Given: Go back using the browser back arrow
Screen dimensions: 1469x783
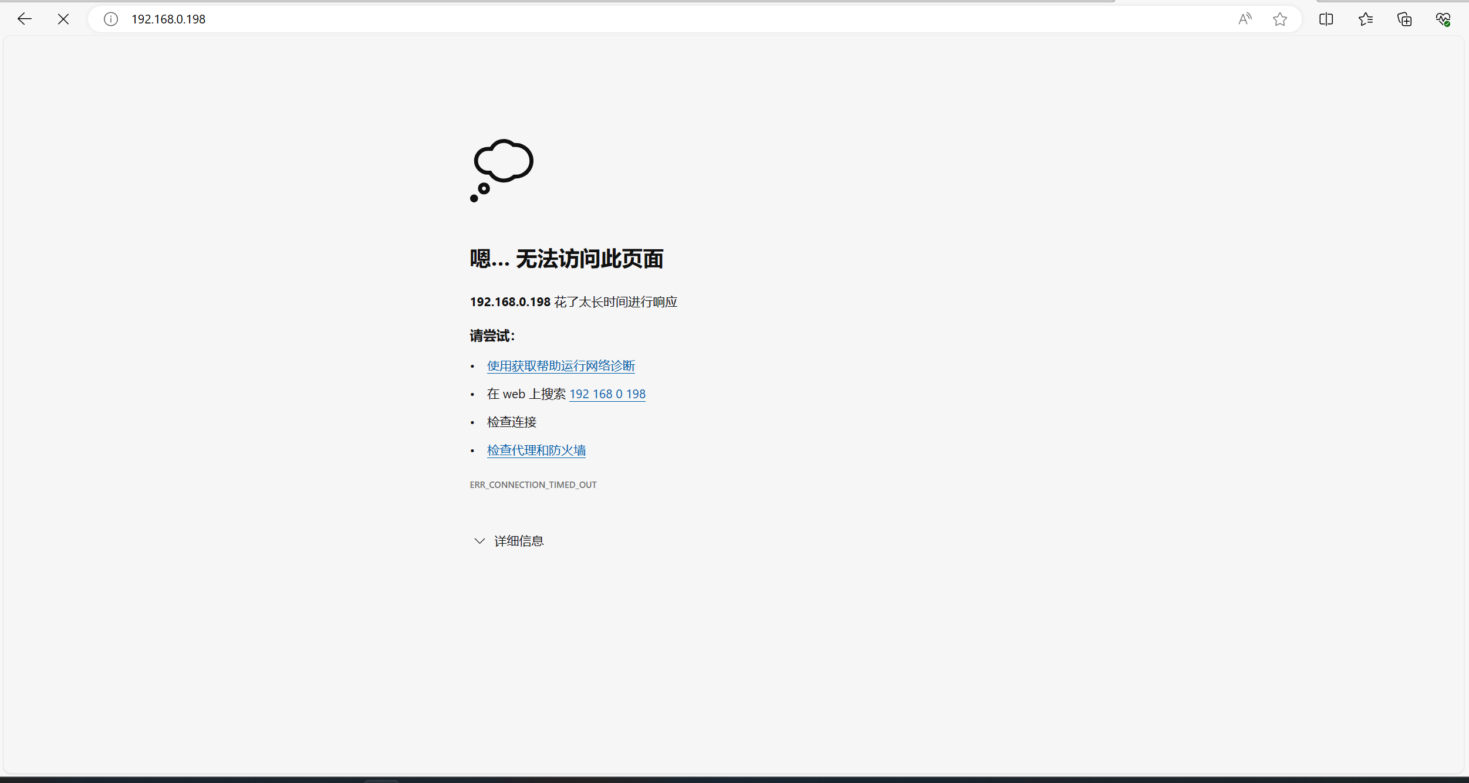Looking at the screenshot, I should click(x=25, y=19).
